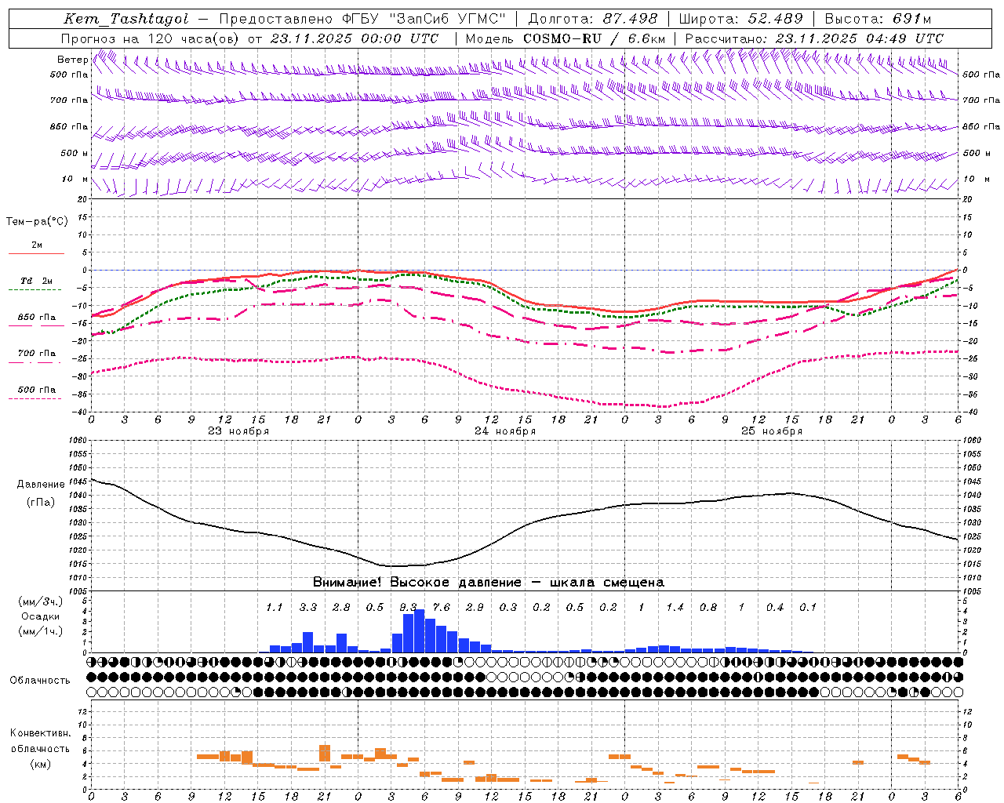Click the Облачность row label
The image size is (1004, 803).
(x=40, y=681)
